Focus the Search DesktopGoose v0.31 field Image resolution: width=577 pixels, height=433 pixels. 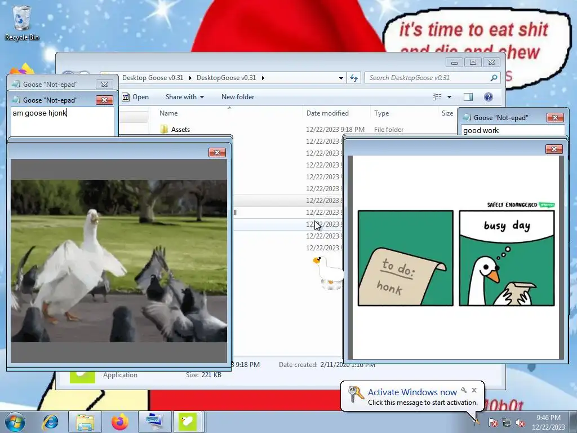(x=433, y=78)
